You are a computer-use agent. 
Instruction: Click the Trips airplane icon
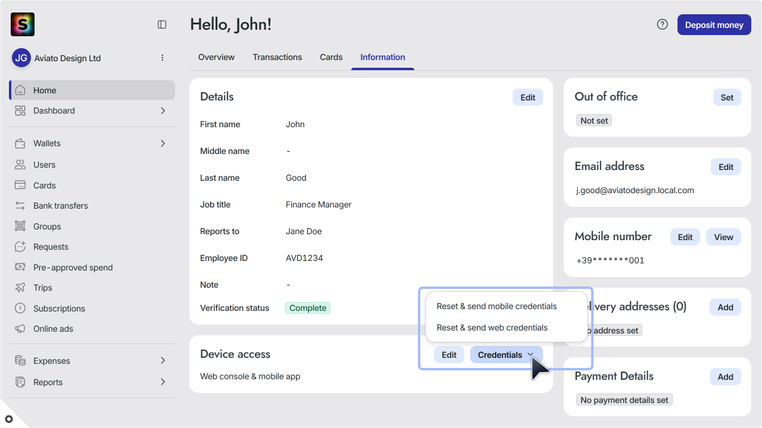tap(20, 288)
